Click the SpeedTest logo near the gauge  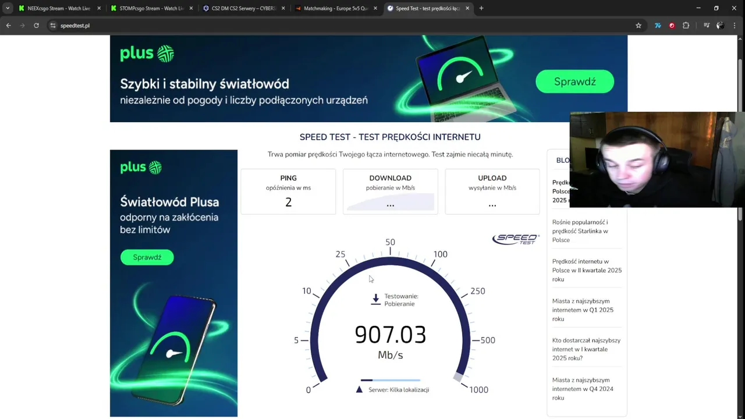516,239
